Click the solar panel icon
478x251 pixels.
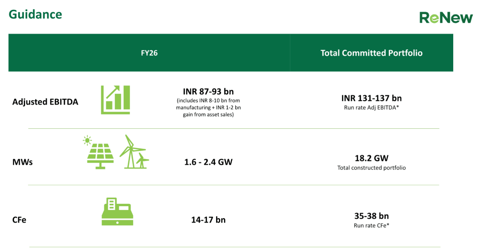pyautogui.click(x=98, y=152)
